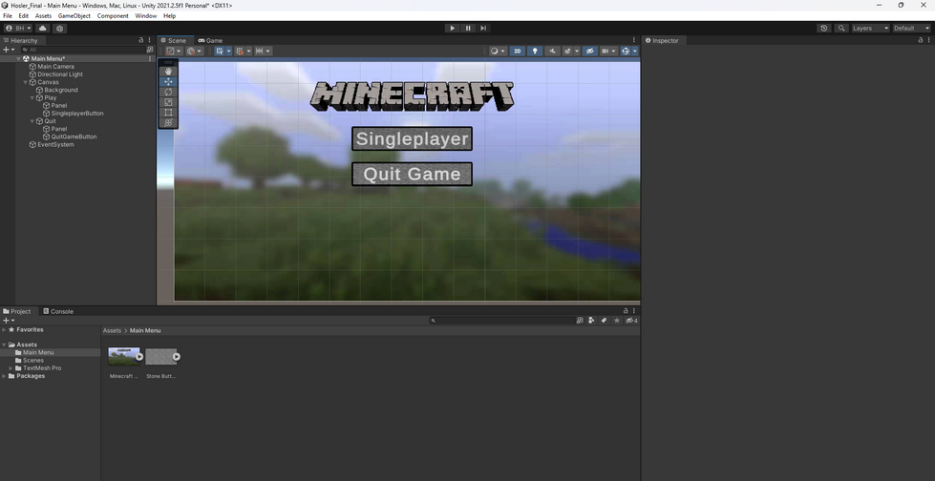Image resolution: width=935 pixels, height=481 pixels.
Task: Select the Hand view tool
Action: point(168,71)
